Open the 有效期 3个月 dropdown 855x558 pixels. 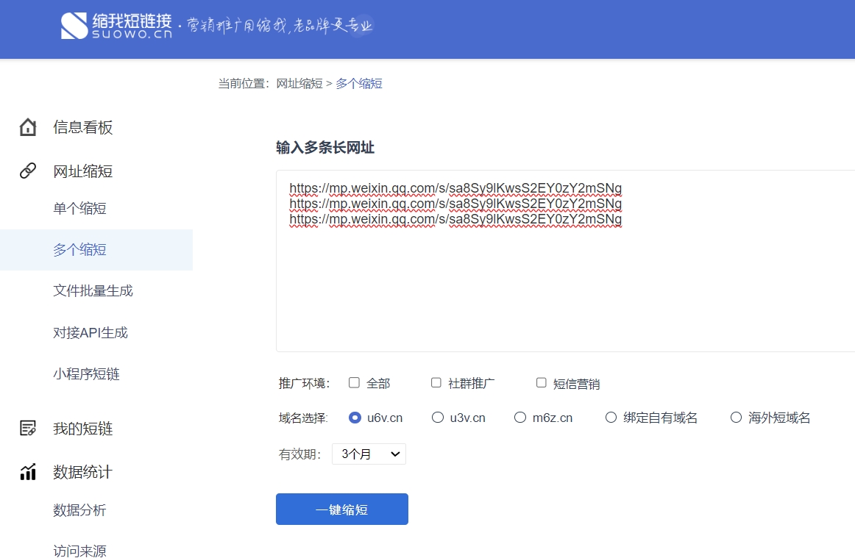[369, 454]
